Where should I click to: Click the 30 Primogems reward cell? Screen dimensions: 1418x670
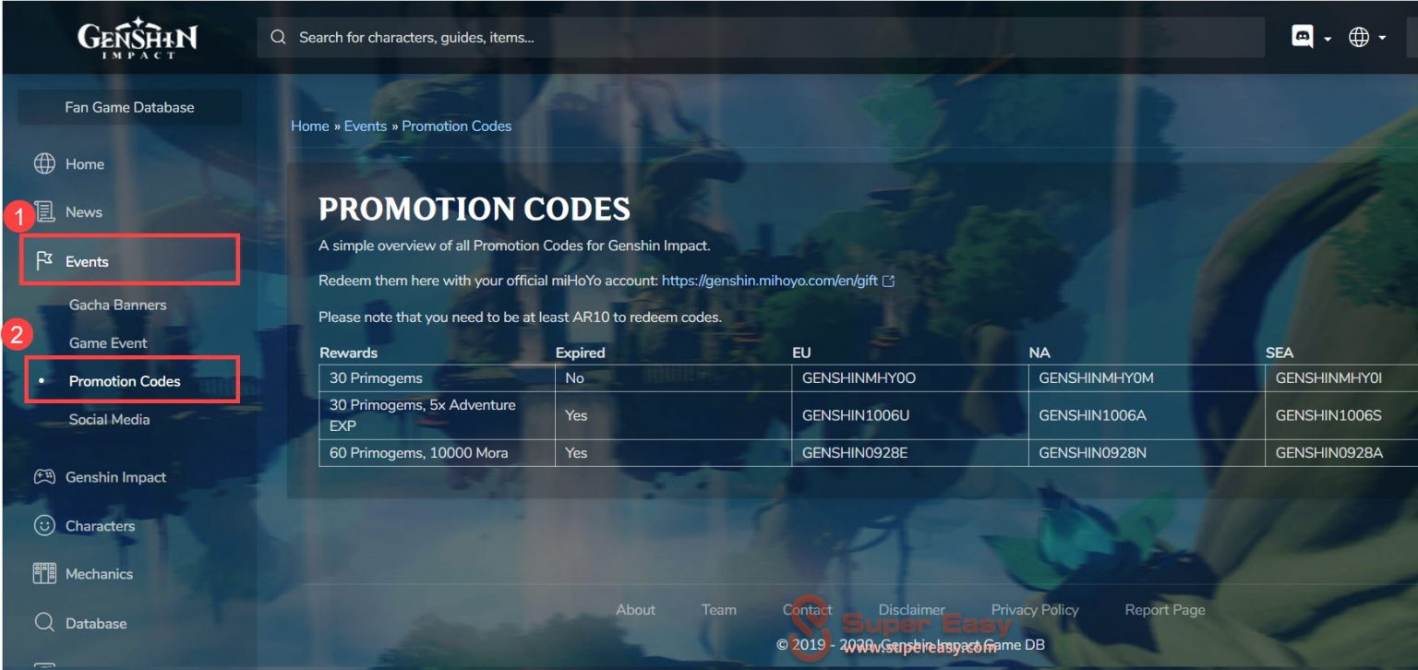pyautogui.click(x=437, y=377)
